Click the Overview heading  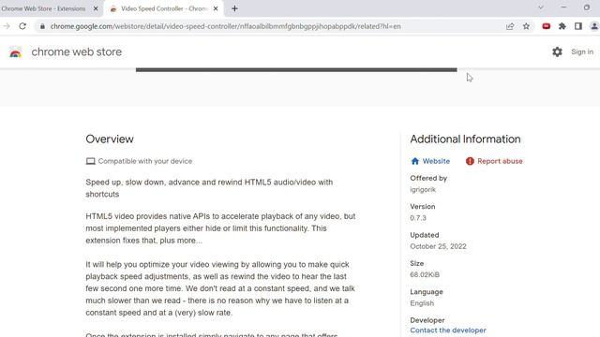click(x=110, y=139)
